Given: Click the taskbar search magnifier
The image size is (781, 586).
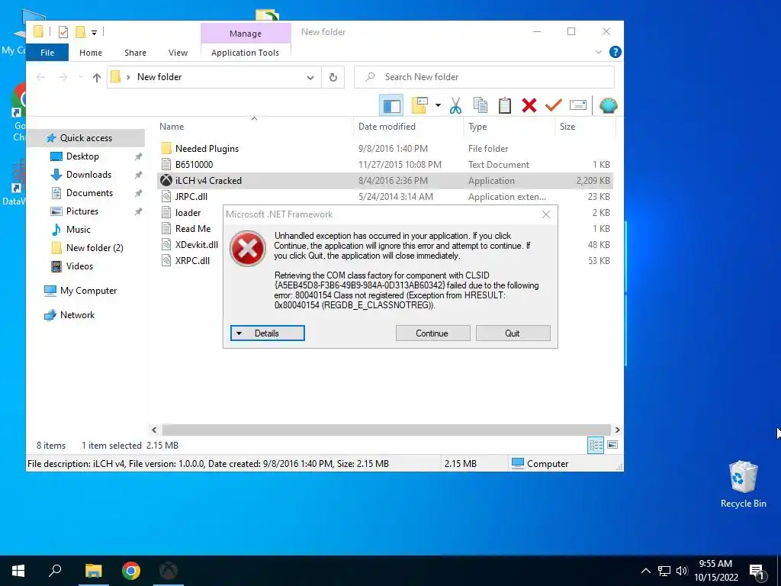Looking at the screenshot, I should (x=55, y=571).
